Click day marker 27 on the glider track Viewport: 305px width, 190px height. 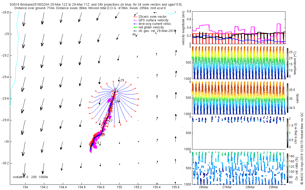[x=111, y=121]
